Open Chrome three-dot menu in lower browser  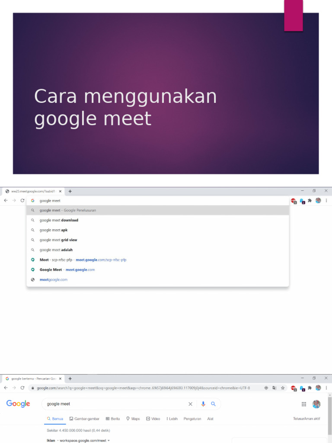[x=326, y=388]
